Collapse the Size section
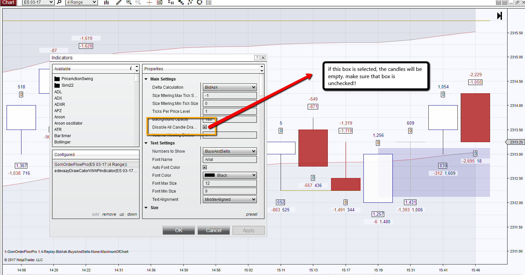525x275 pixels. point(146,208)
